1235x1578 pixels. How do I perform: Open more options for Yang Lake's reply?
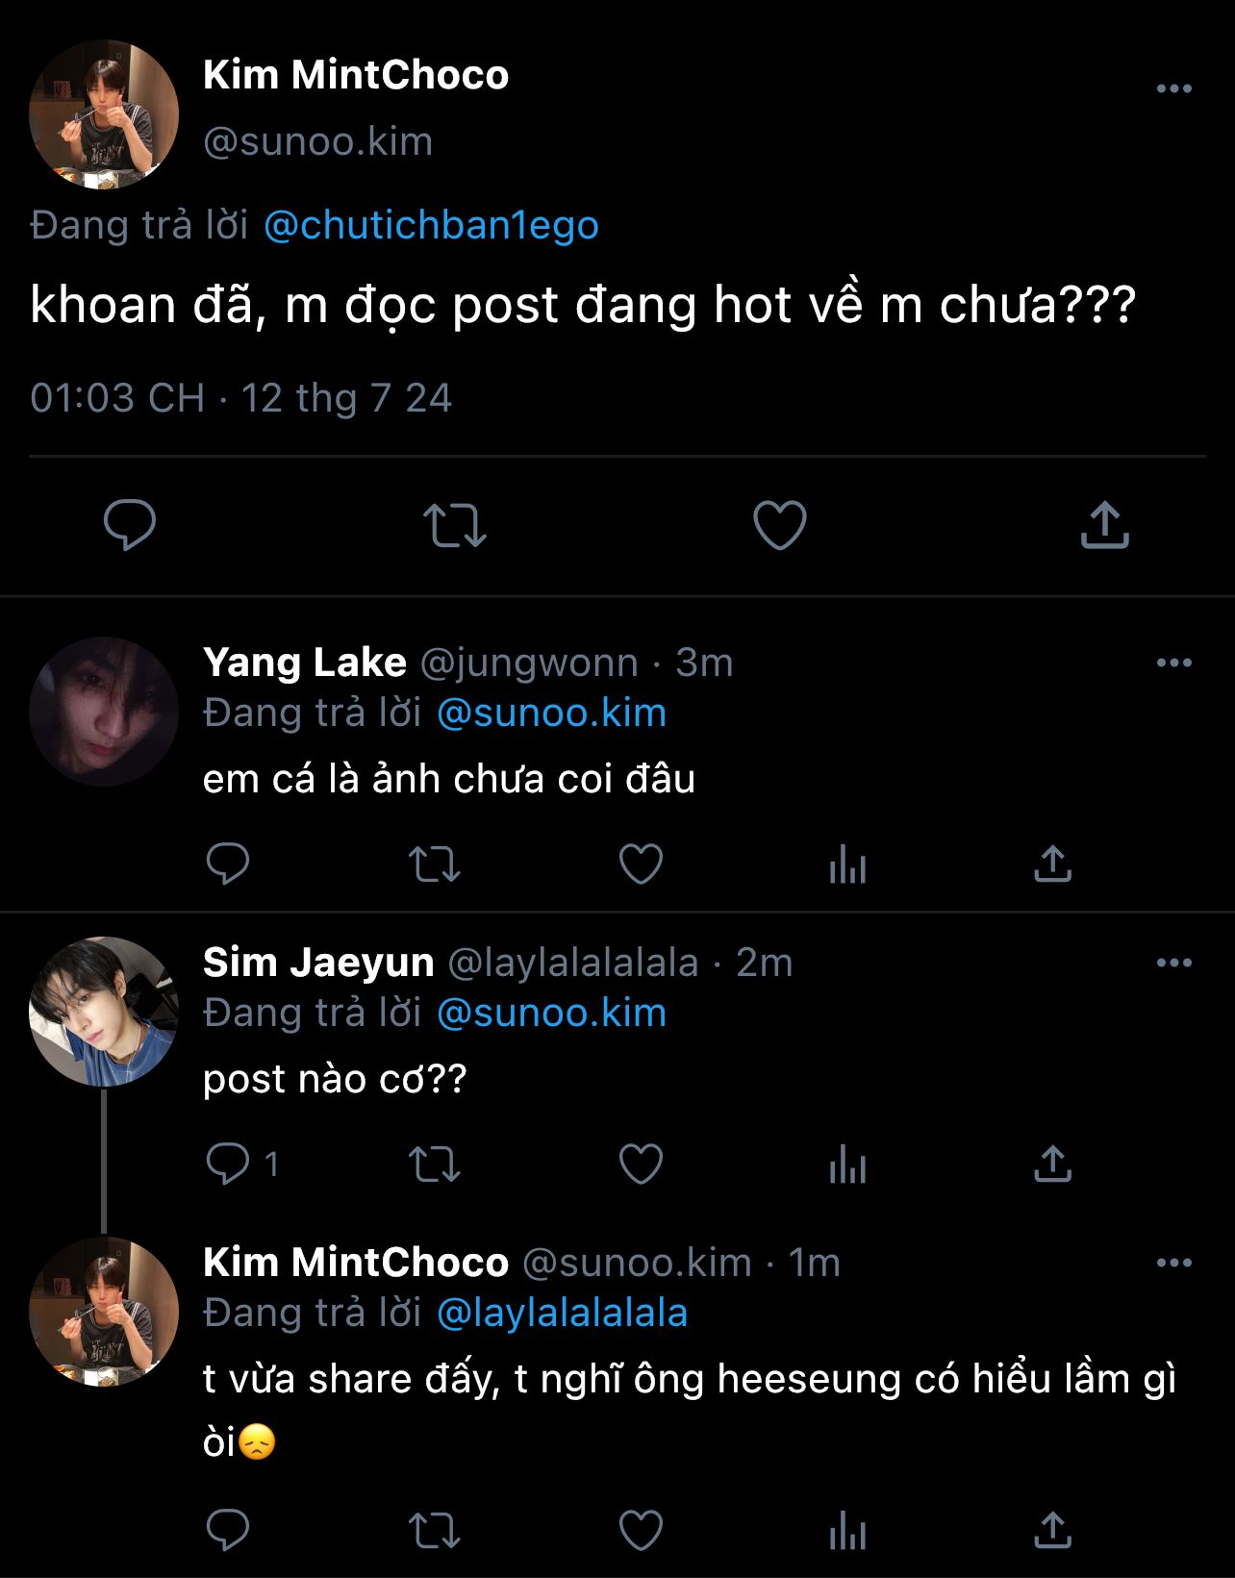click(x=1173, y=663)
